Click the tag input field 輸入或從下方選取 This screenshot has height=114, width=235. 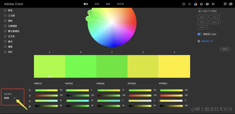coord(214,11)
